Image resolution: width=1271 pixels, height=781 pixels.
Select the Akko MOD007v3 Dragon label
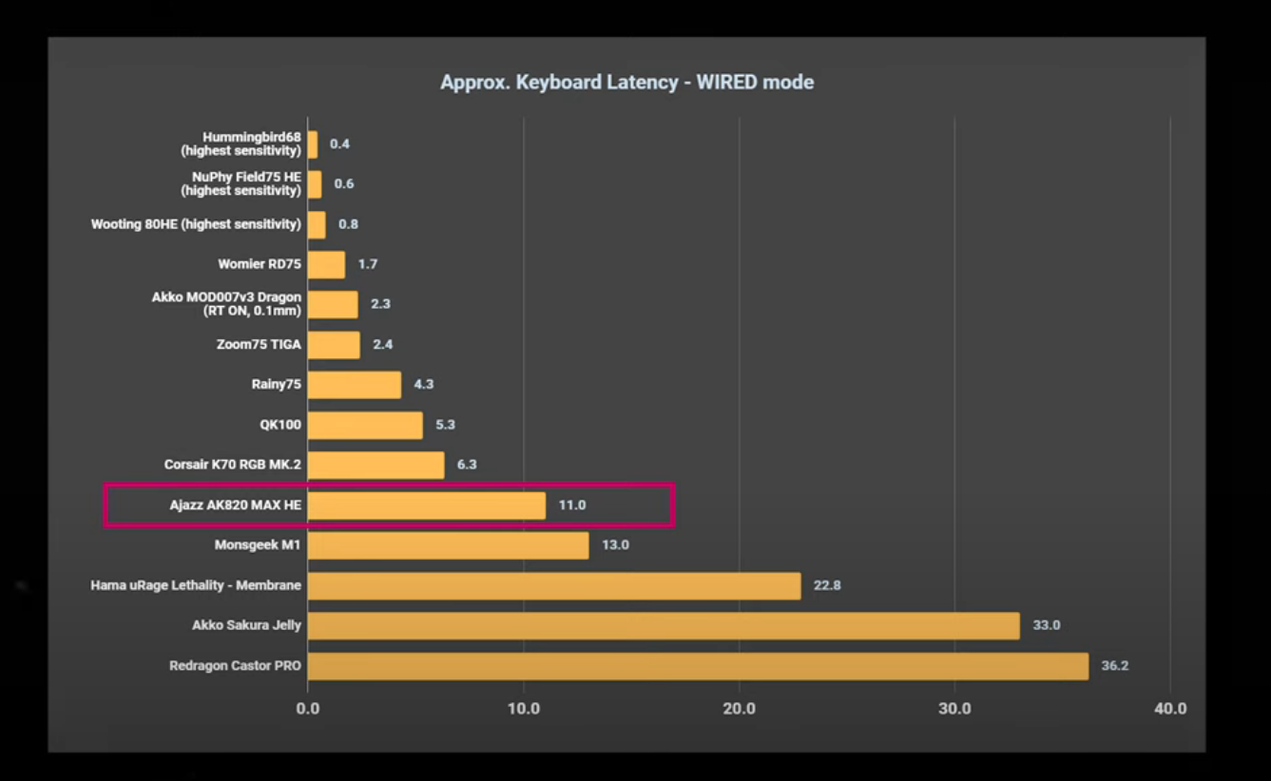(x=227, y=304)
